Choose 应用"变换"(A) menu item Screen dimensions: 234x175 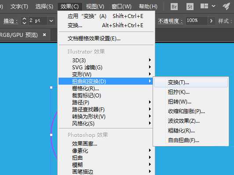(106, 16)
